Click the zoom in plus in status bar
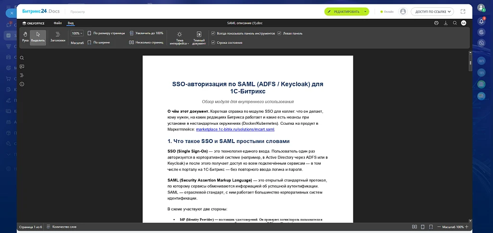The height and width of the screenshot is (233, 493). [x=467, y=227]
